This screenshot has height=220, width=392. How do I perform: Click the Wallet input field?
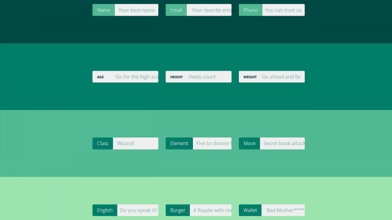point(283,210)
